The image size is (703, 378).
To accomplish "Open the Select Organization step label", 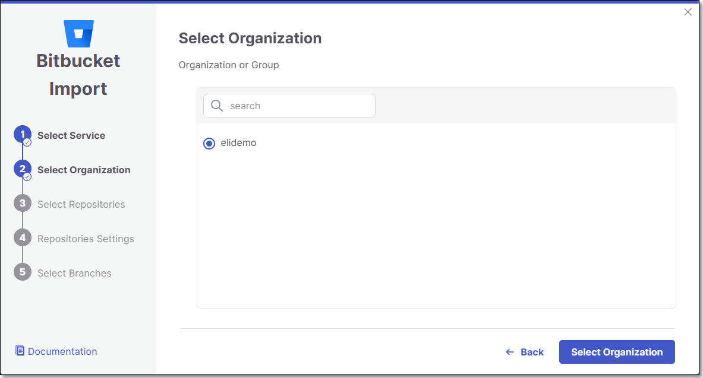I will pos(84,170).
